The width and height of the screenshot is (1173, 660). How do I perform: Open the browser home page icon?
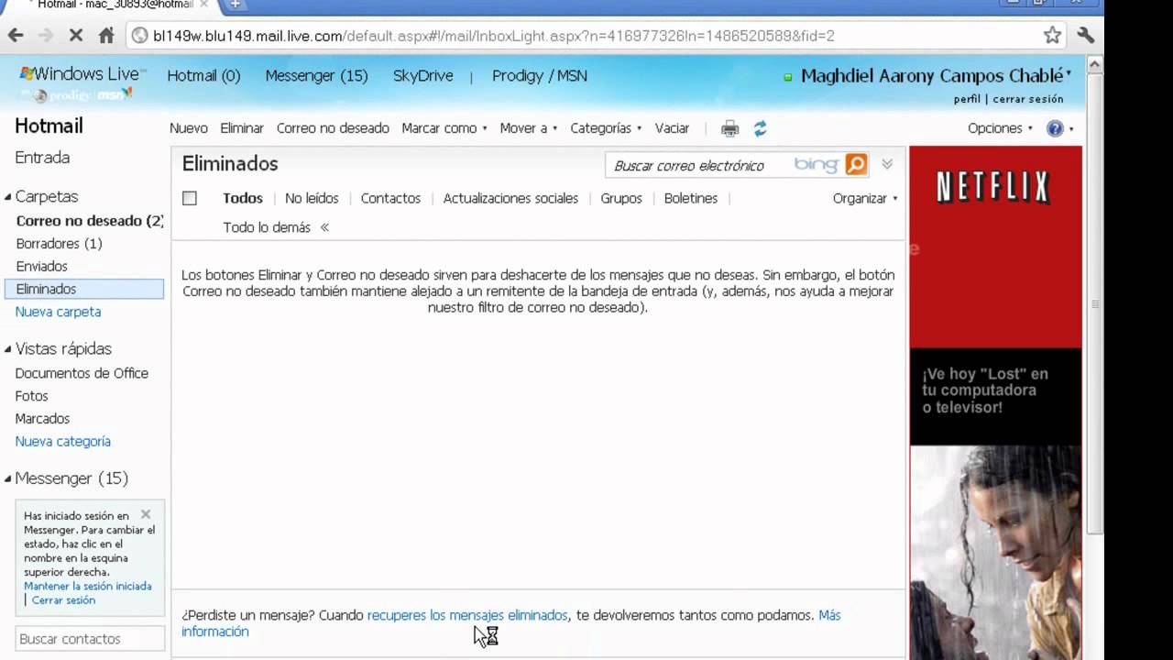[106, 36]
